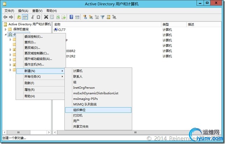Create a new 计算机 from the submenu
The image size is (225, 144).
98,71
